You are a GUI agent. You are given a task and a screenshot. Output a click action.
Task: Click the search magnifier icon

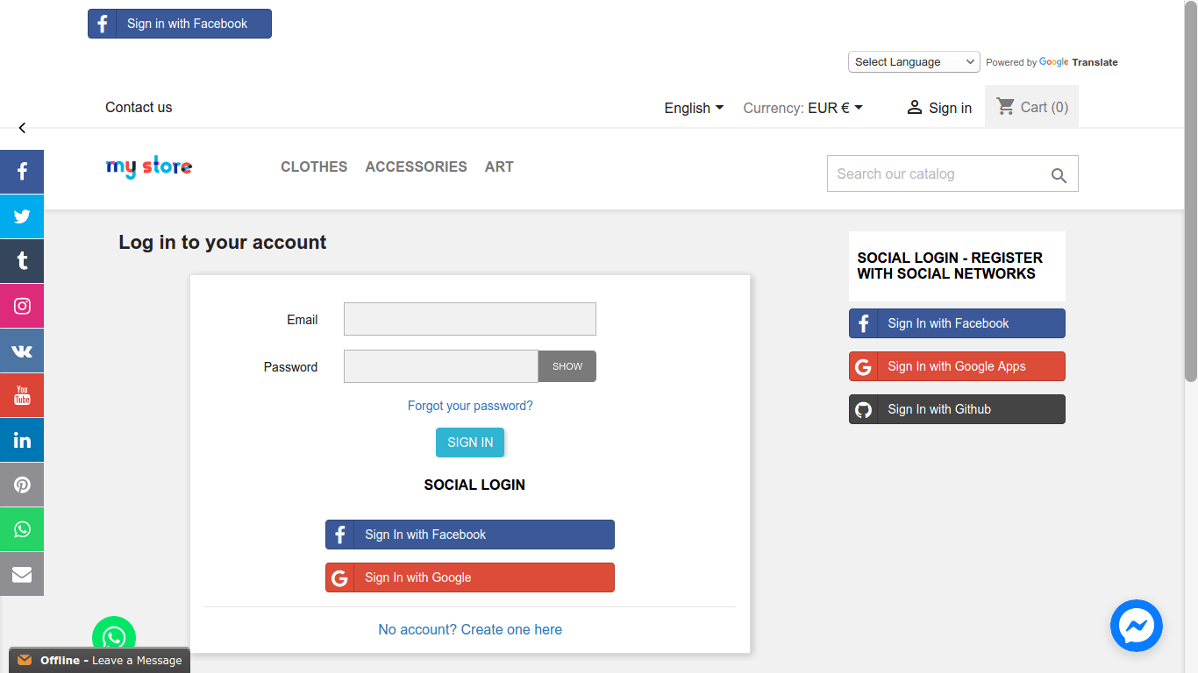pos(1059,175)
